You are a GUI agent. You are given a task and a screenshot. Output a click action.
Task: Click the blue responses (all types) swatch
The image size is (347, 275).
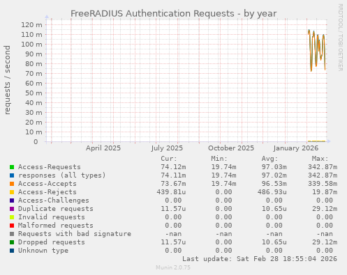pos(12,175)
